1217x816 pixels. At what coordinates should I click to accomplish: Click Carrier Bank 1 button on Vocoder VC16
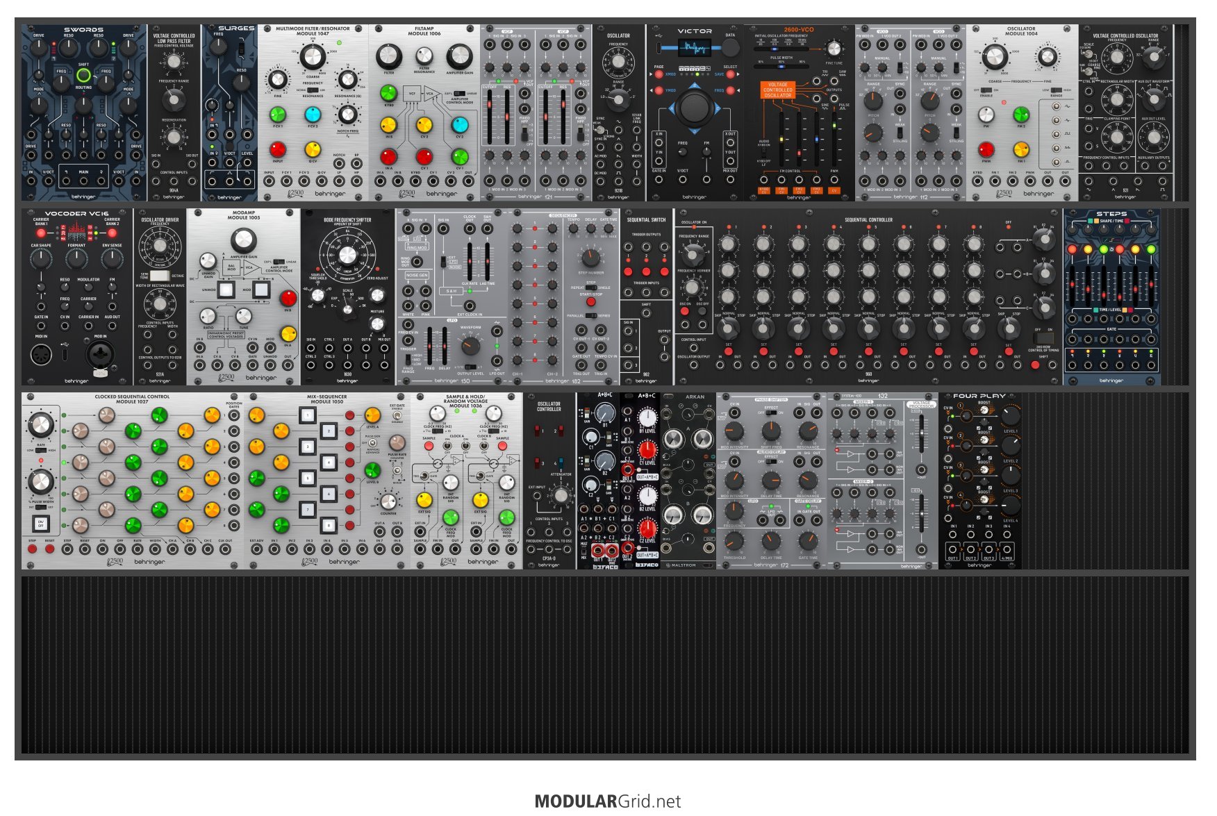pyautogui.click(x=41, y=233)
